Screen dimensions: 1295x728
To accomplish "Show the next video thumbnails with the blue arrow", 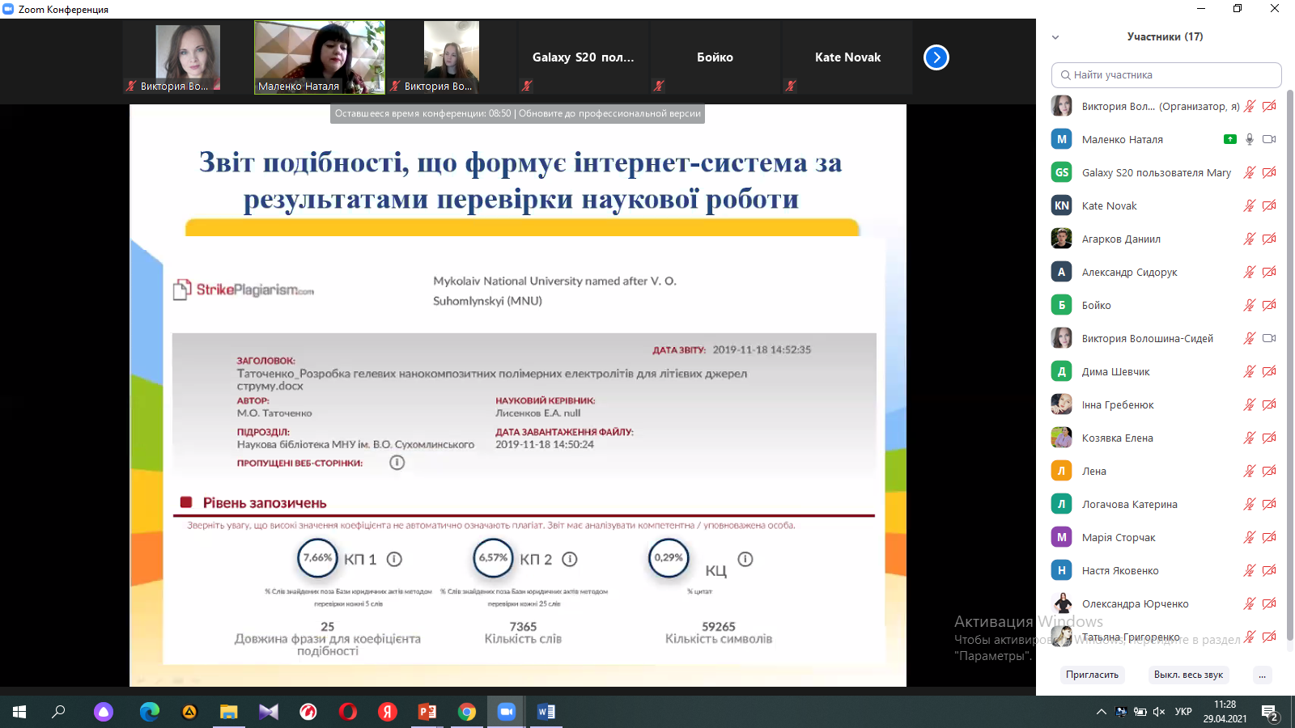I will (x=936, y=57).
